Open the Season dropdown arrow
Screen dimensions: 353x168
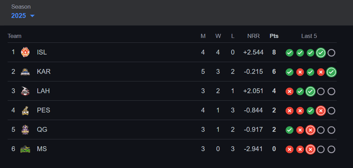(x=32, y=16)
